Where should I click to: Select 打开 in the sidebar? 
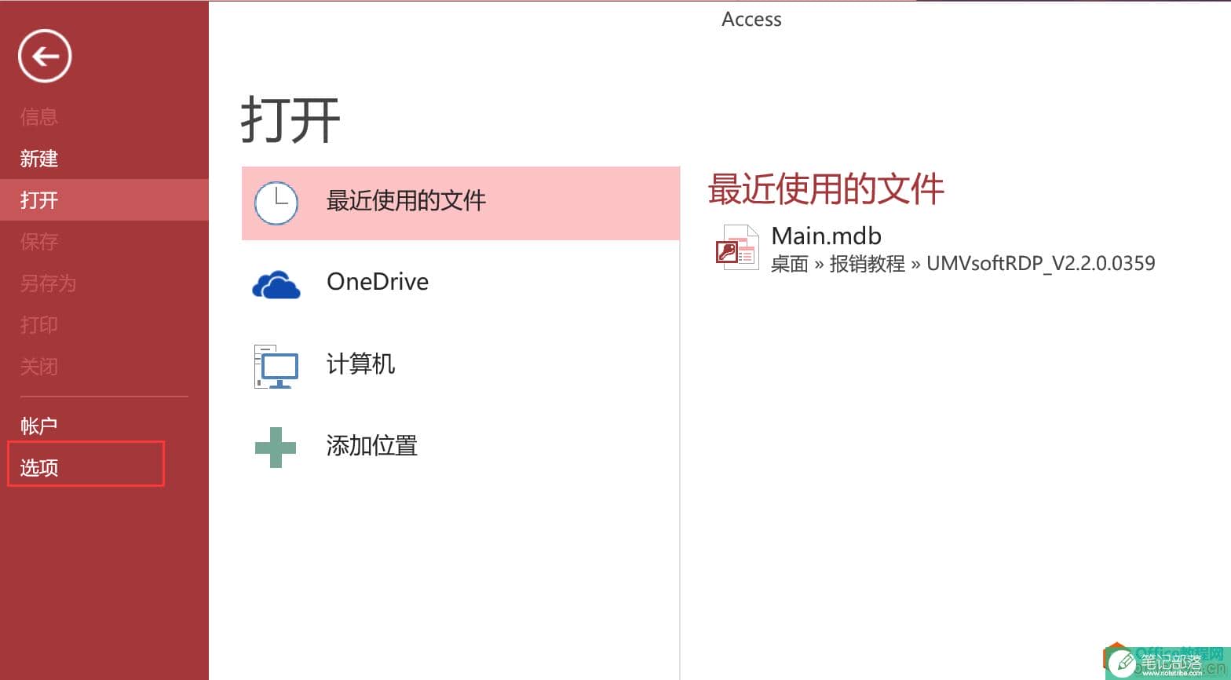coord(104,199)
